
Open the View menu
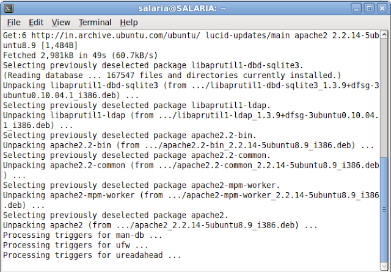[x=61, y=23]
